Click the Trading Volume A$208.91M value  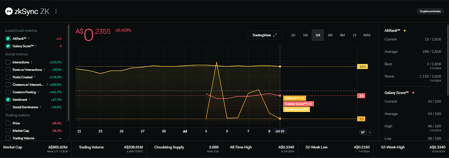pyautogui.click(x=133, y=147)
